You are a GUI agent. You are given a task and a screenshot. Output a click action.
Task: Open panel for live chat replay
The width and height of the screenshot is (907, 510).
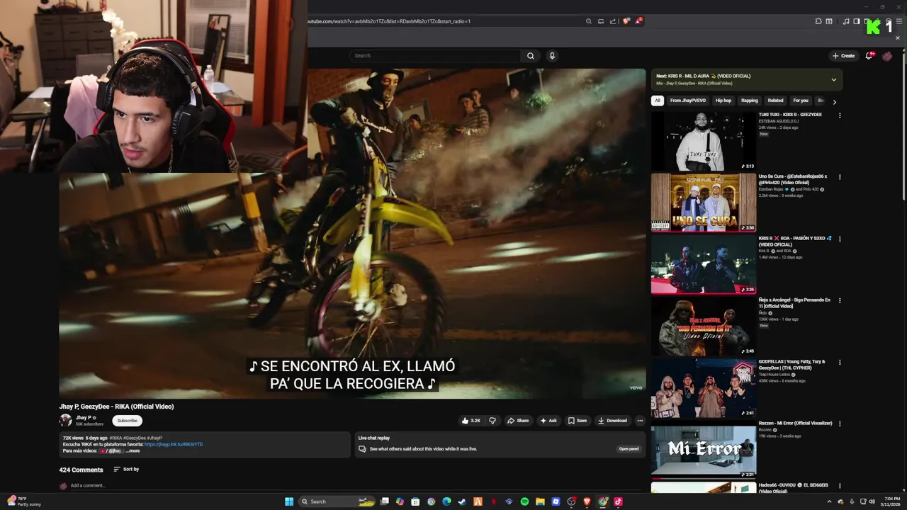(629, 448)
